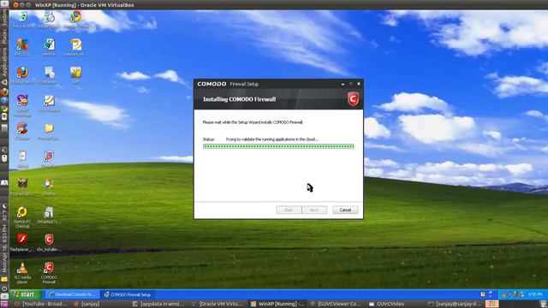Open the Windows XP start menu

pyautogui.click(x=25, y=294)
